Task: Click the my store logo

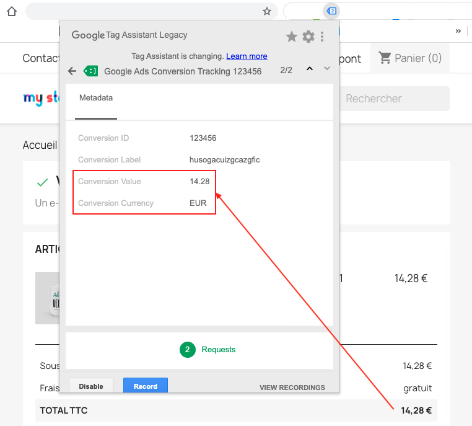Action: (x=42, y=98)
